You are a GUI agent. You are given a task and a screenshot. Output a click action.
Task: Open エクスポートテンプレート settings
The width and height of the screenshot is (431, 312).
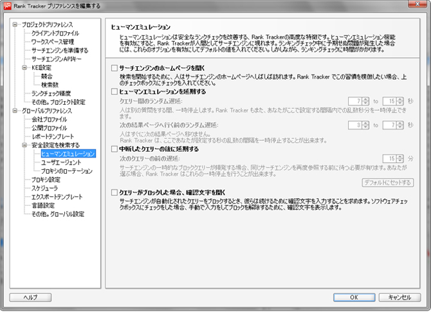[57, 197]
